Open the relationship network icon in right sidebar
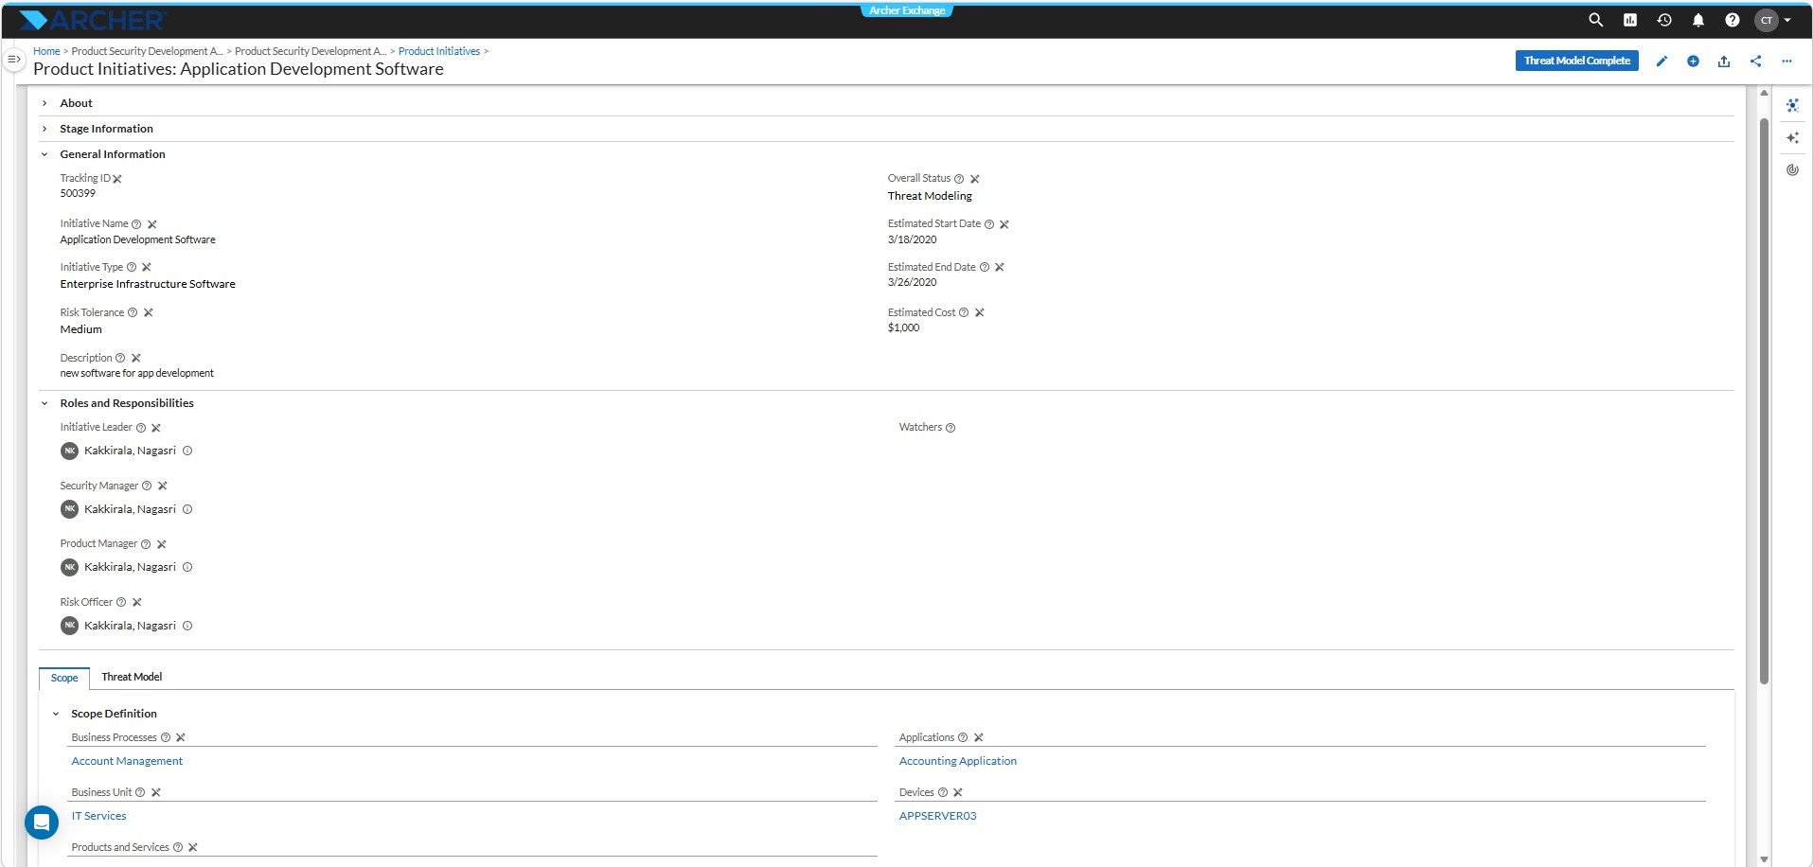This screenshot has height=867, width=1813. 1792,105
